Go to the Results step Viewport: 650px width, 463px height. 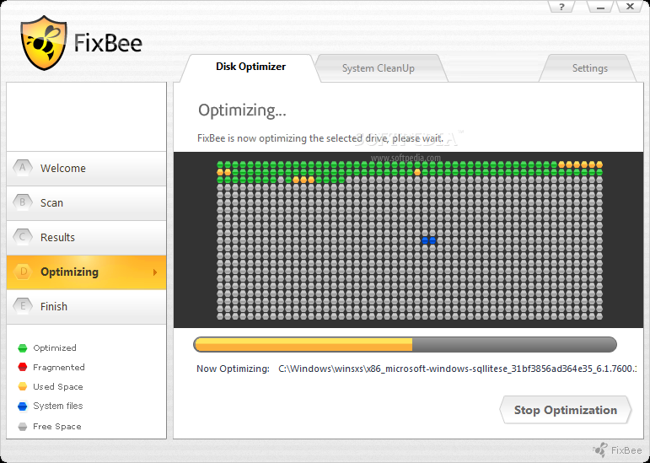(86, 238)
